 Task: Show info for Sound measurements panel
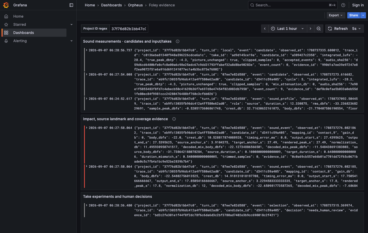(x=178, y=41)
